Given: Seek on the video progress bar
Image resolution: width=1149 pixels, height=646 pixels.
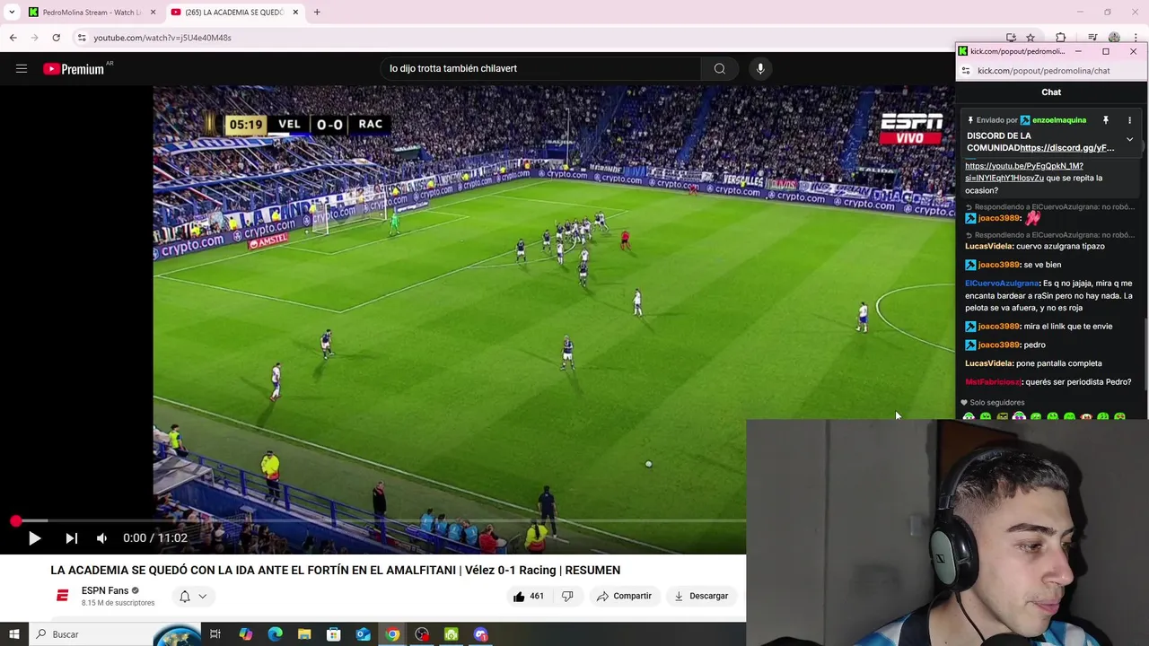Looking at the screenshot, I should 381,520.
